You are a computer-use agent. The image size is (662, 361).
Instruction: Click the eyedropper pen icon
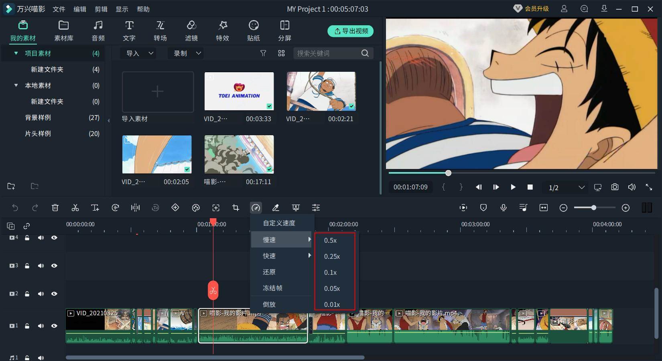(x=276, y=207)
